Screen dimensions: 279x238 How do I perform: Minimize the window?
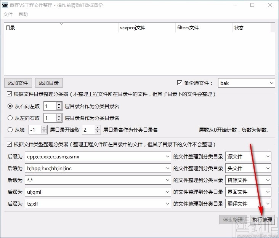coord(235,5)
